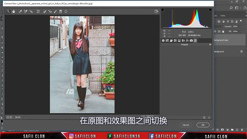The image size is (247, 139).
Task: Toggle shadow clipping warning on histogram
Action: (x=163, y=10)
